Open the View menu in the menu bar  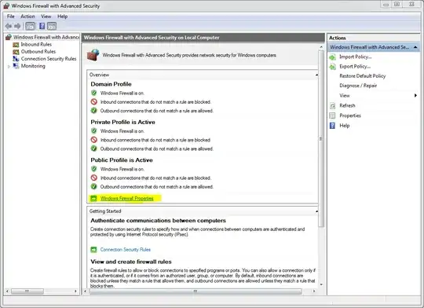tap(46, 16)
